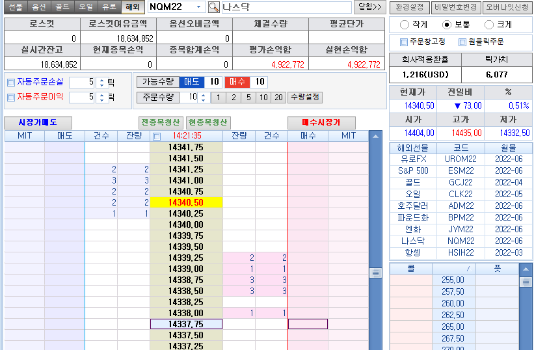The width and height of the screenshot is (534, 350).
Task: Select the S&P 500 row in the futures list
Action: click(x=413, y=171)
